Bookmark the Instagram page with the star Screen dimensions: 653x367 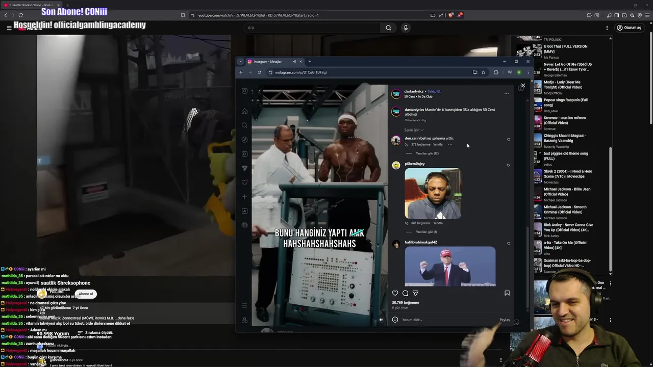(483, 72)
